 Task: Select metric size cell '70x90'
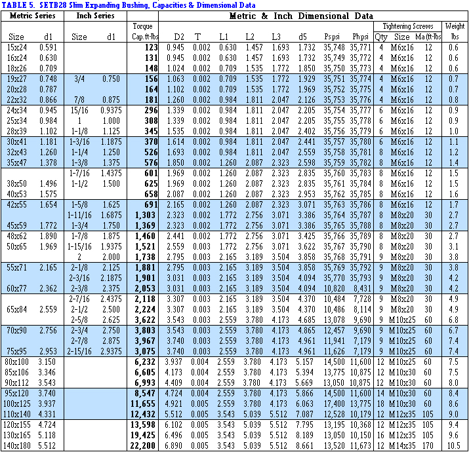17,330
